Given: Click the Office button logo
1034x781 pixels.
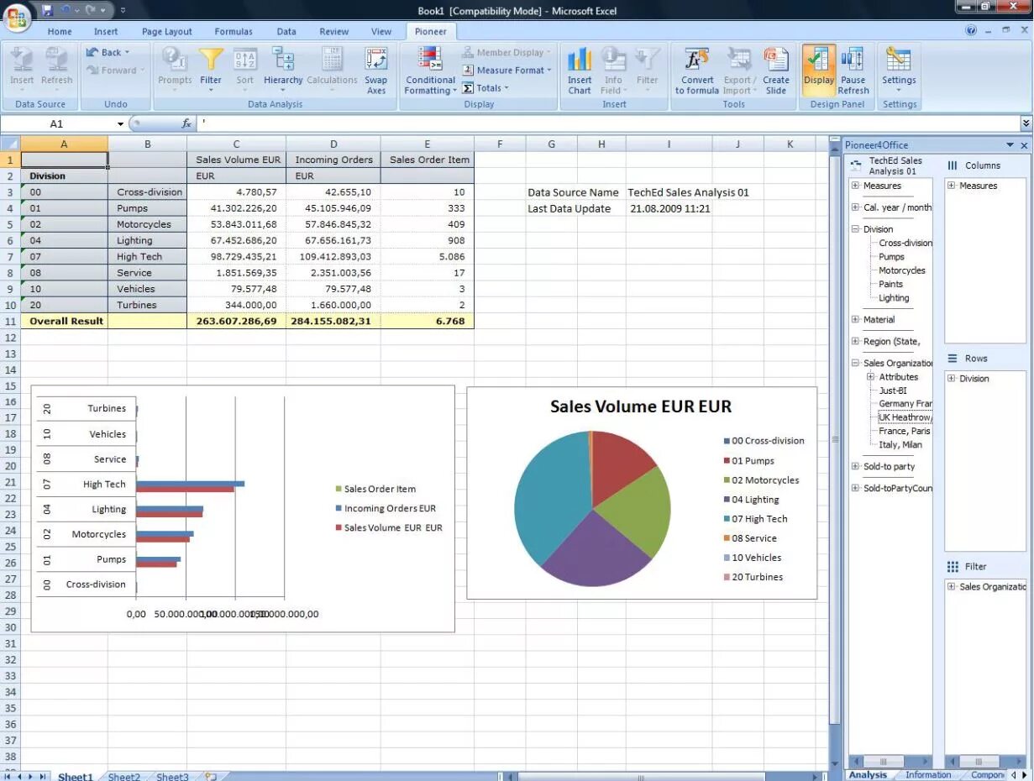Looking at the screenshot, I should [x=18, y=15].
